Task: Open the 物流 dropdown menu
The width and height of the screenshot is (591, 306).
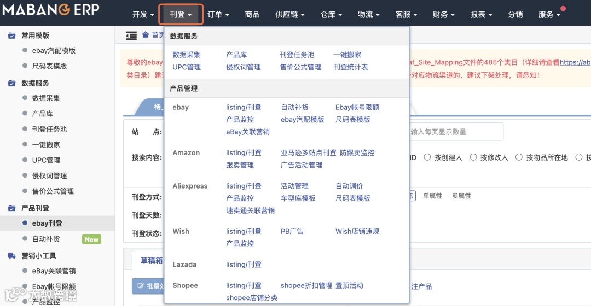Action: point(369,15)
